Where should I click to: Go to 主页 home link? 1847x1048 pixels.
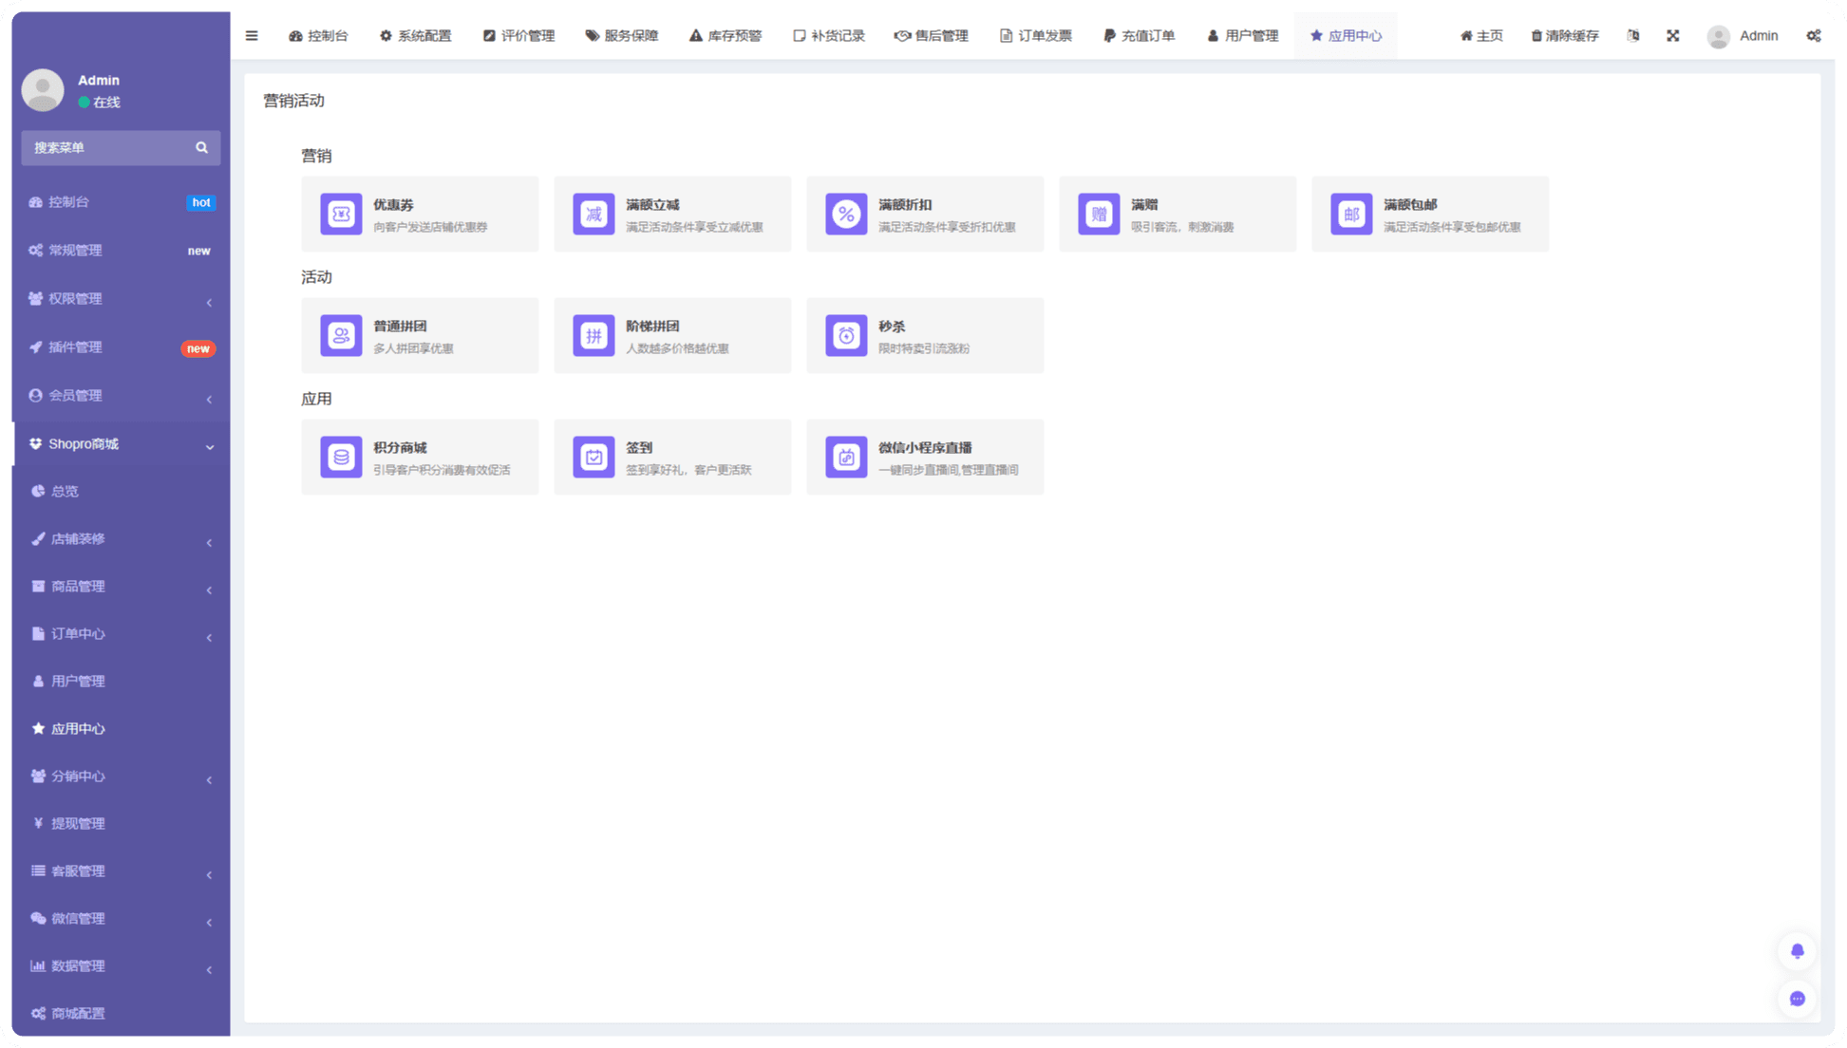(1481, 36)
